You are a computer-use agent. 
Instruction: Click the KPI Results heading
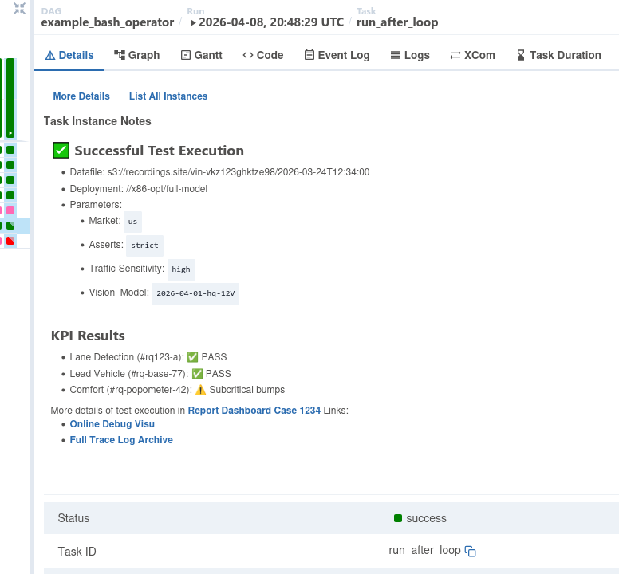point(88,336)
